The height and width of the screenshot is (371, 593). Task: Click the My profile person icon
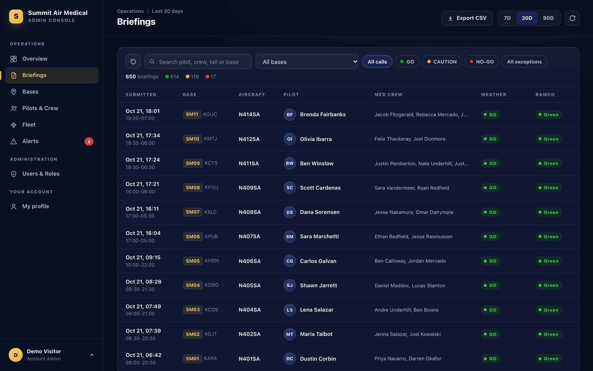pos(14,207)
